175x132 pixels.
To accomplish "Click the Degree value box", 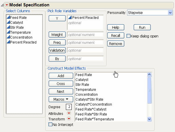I will (68, 107).
